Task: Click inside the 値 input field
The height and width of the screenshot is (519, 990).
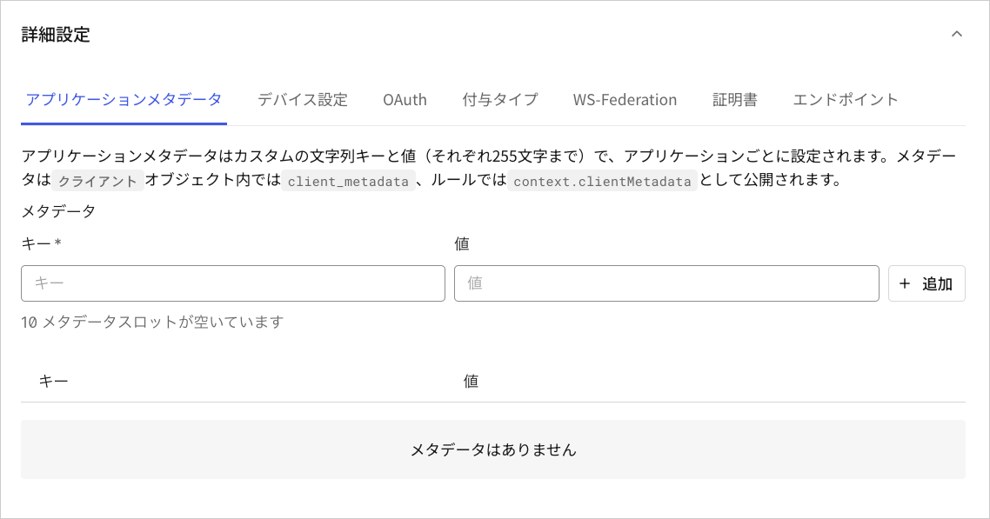Action: [x=666, y=283]
